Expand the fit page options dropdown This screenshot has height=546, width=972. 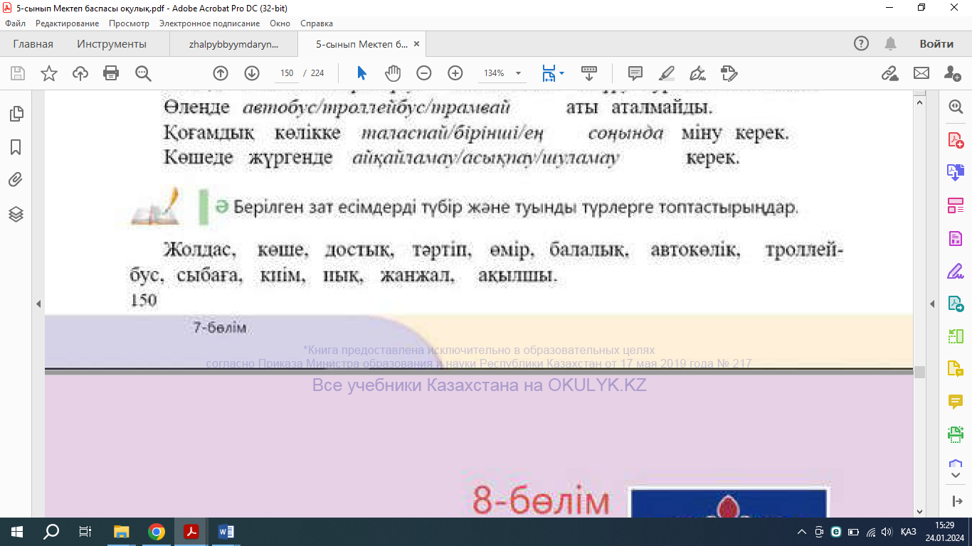pos(562,73)
